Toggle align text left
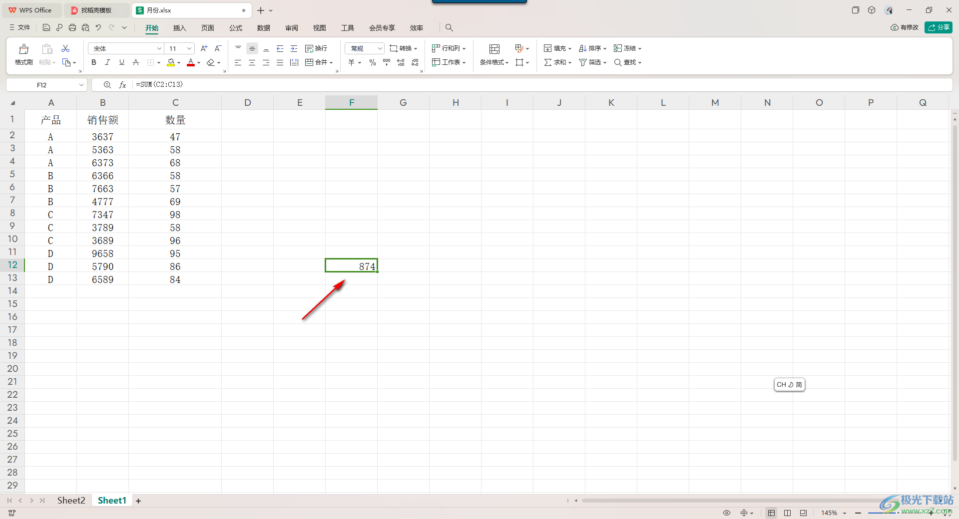959x519 pixels. pyautogui.click(x=238, y=62)
